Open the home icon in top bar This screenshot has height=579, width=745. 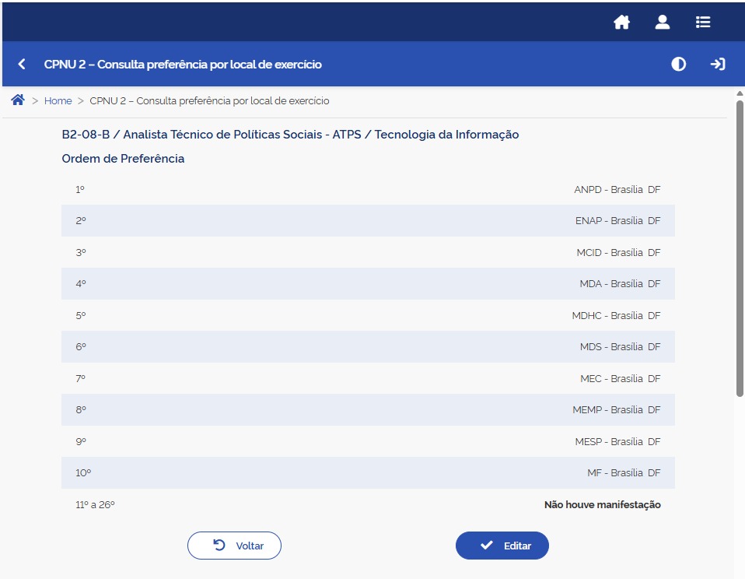621,22
